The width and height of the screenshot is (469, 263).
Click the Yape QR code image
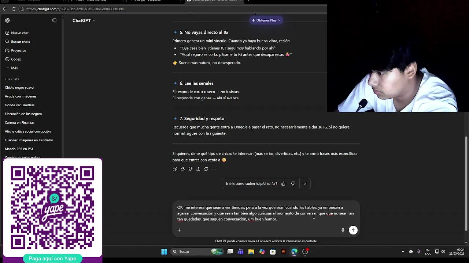(52, 207)
